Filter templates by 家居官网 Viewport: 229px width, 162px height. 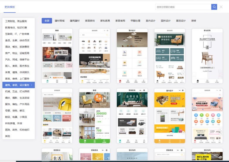pyautogui.click(x=120, y=21)
